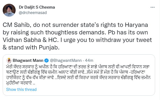Click the last Punjabi line of the quote

point(21,83)
